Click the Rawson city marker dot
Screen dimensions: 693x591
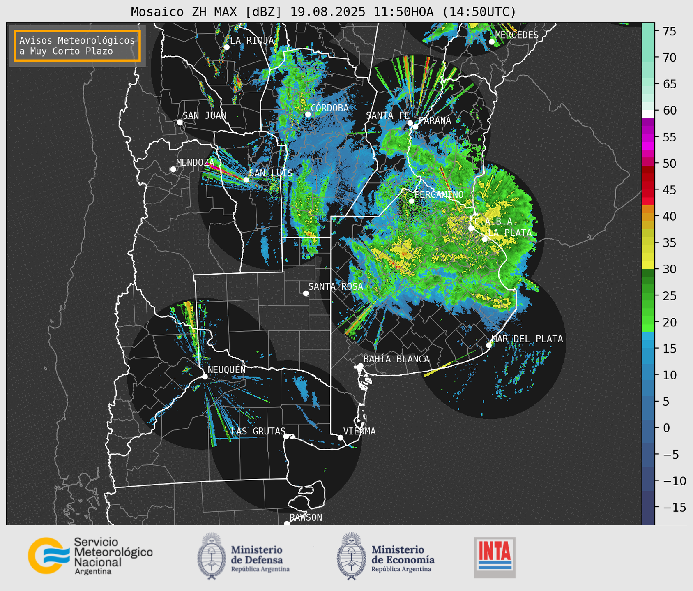pos(287,523)
